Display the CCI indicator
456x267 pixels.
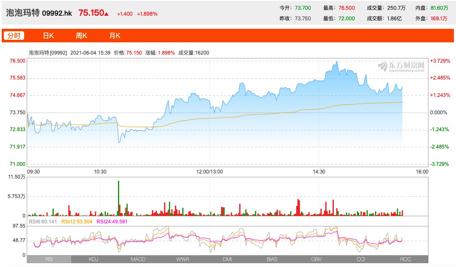(361, 259)
